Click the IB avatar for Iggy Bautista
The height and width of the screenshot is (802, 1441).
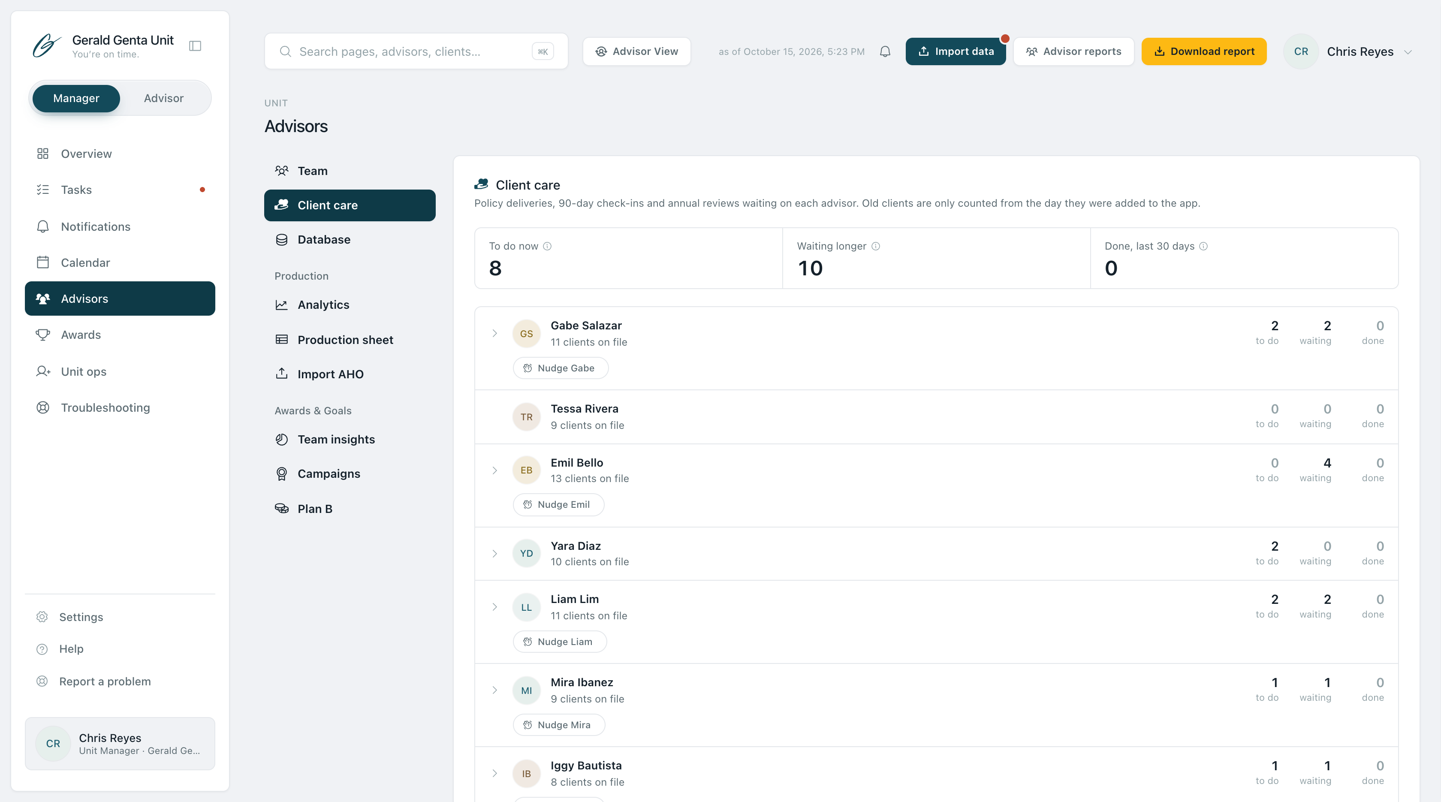pyautogui.click(x=526, y=774)
